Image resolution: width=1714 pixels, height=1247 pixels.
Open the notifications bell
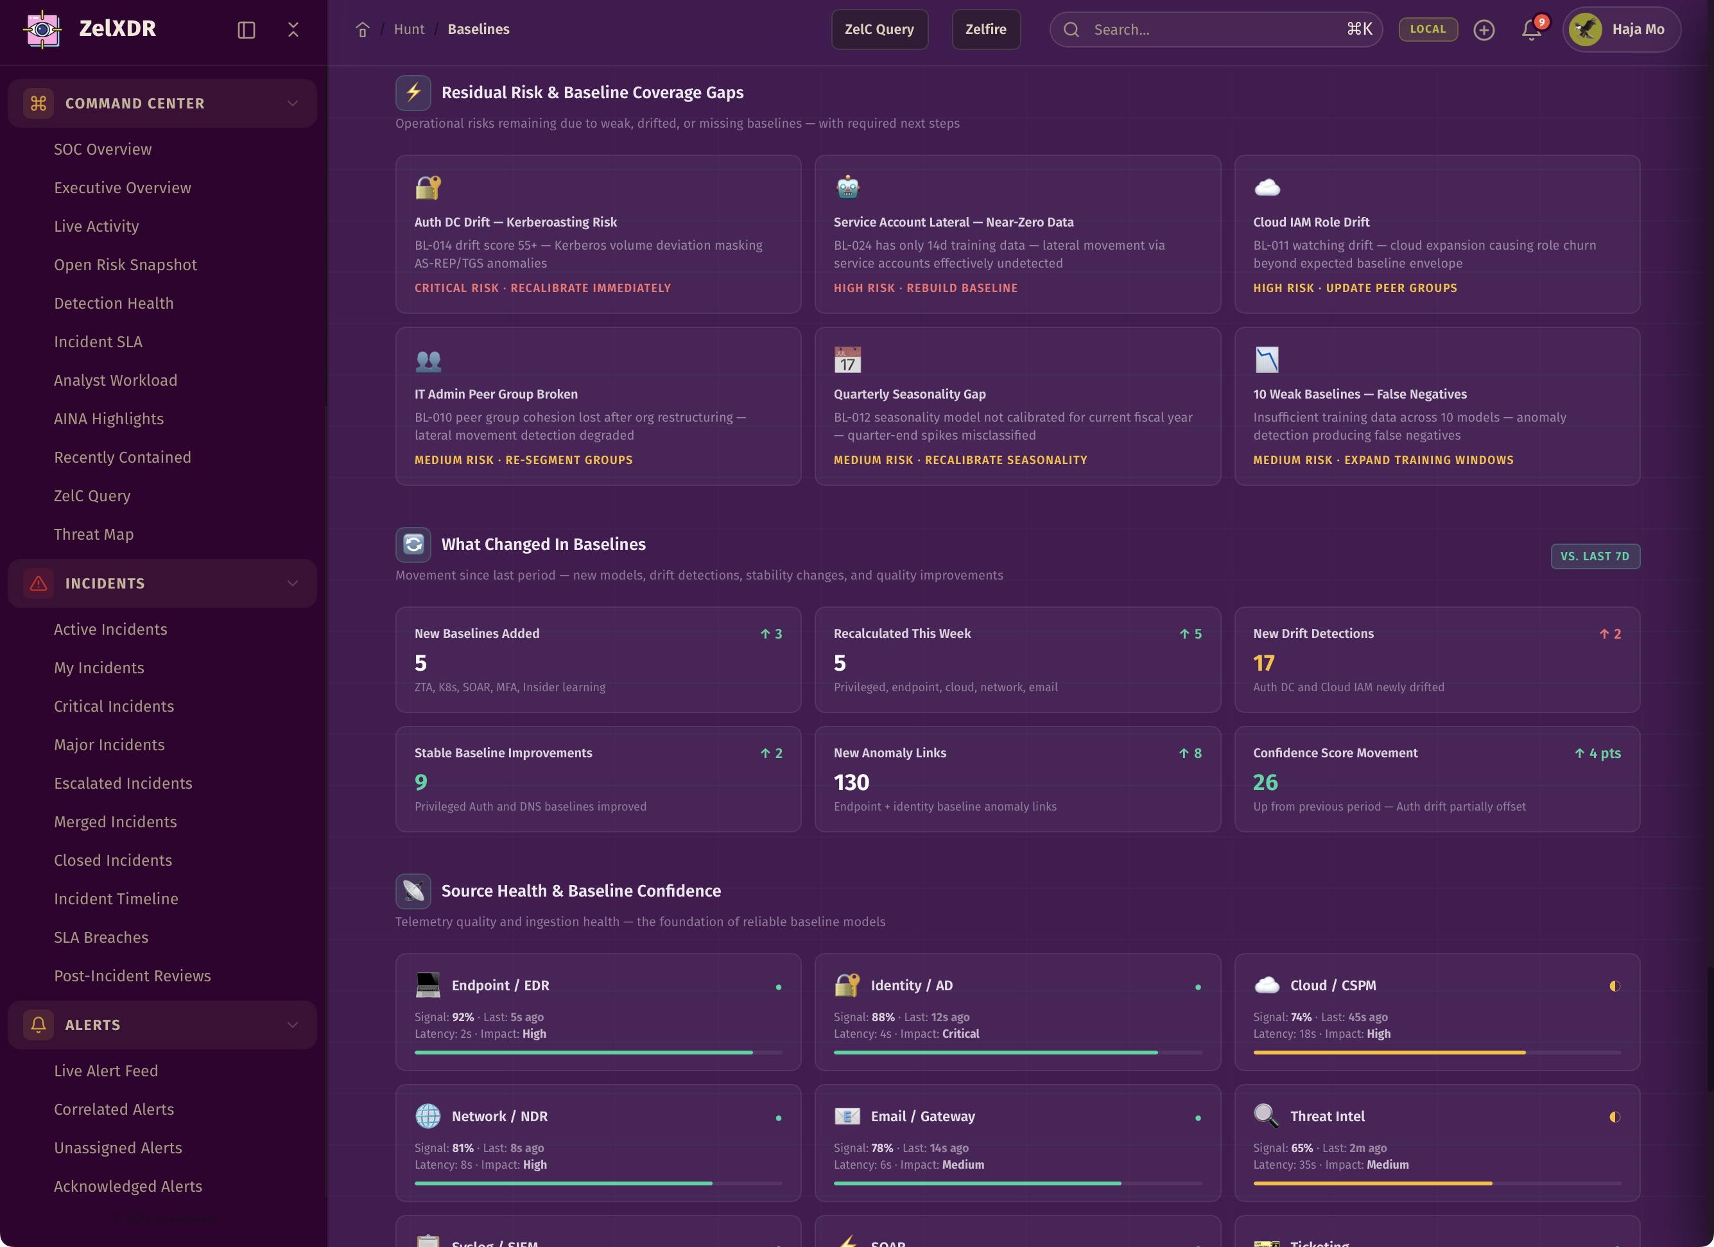tap(1531, 30)
